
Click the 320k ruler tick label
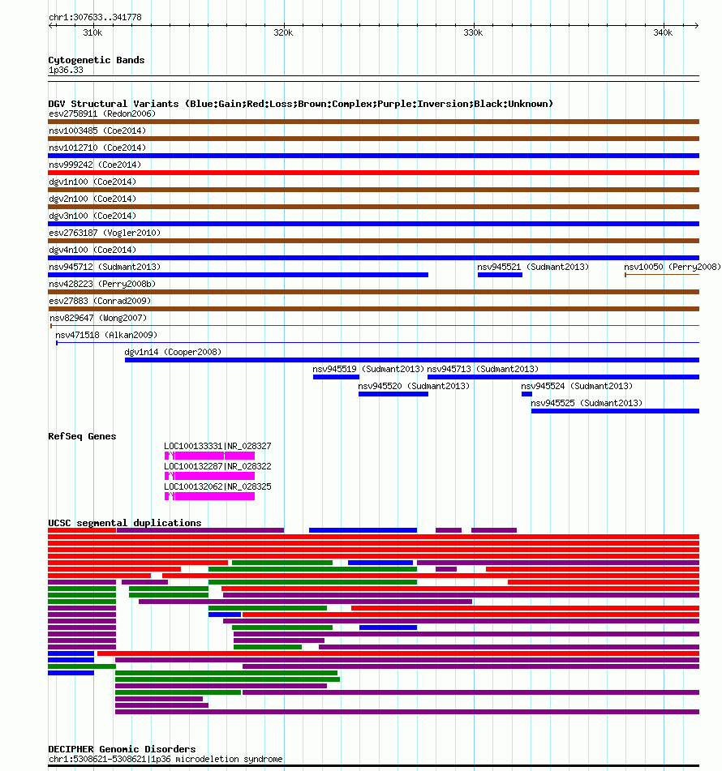click(x=283, y=33)
